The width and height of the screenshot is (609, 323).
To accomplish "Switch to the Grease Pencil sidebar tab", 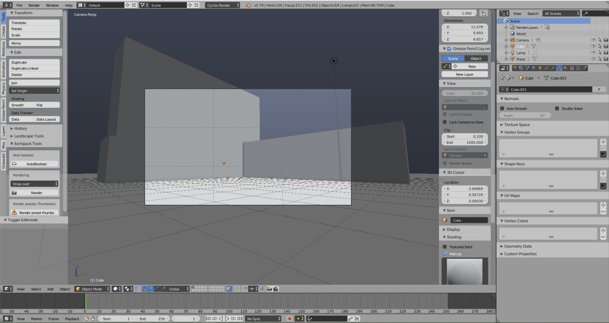I will (3, 110).
